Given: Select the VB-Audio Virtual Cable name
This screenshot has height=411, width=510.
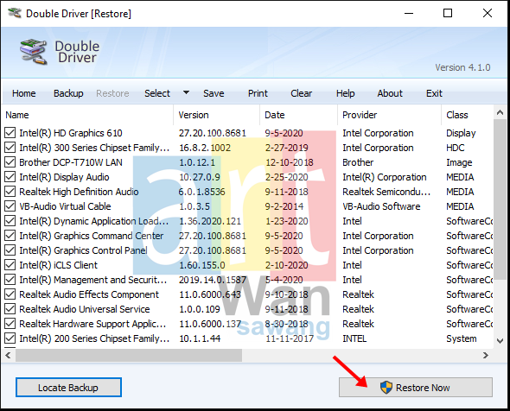Looking at the screenshot, I should [x=65, y=206].
